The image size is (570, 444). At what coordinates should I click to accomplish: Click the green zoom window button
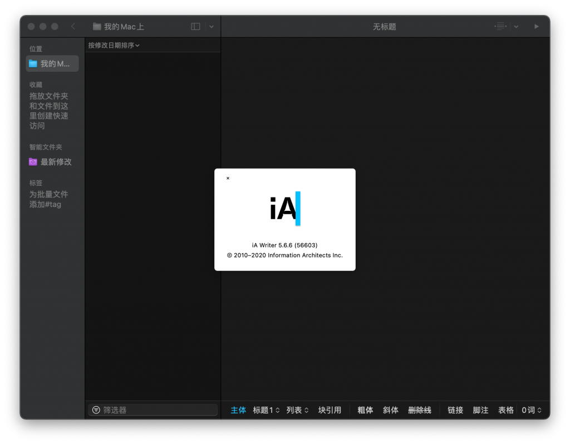[x=55, y=27]
